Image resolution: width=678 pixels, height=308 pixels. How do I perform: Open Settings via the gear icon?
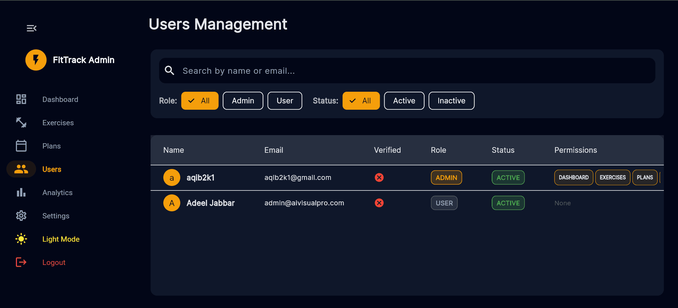click(x=21, y=216)
